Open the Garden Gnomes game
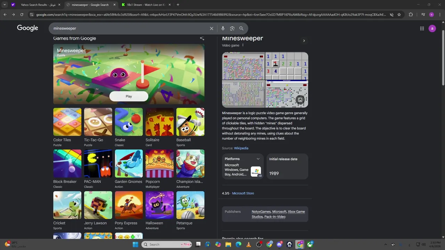The image size is (445, 250). tap(129, 164)
